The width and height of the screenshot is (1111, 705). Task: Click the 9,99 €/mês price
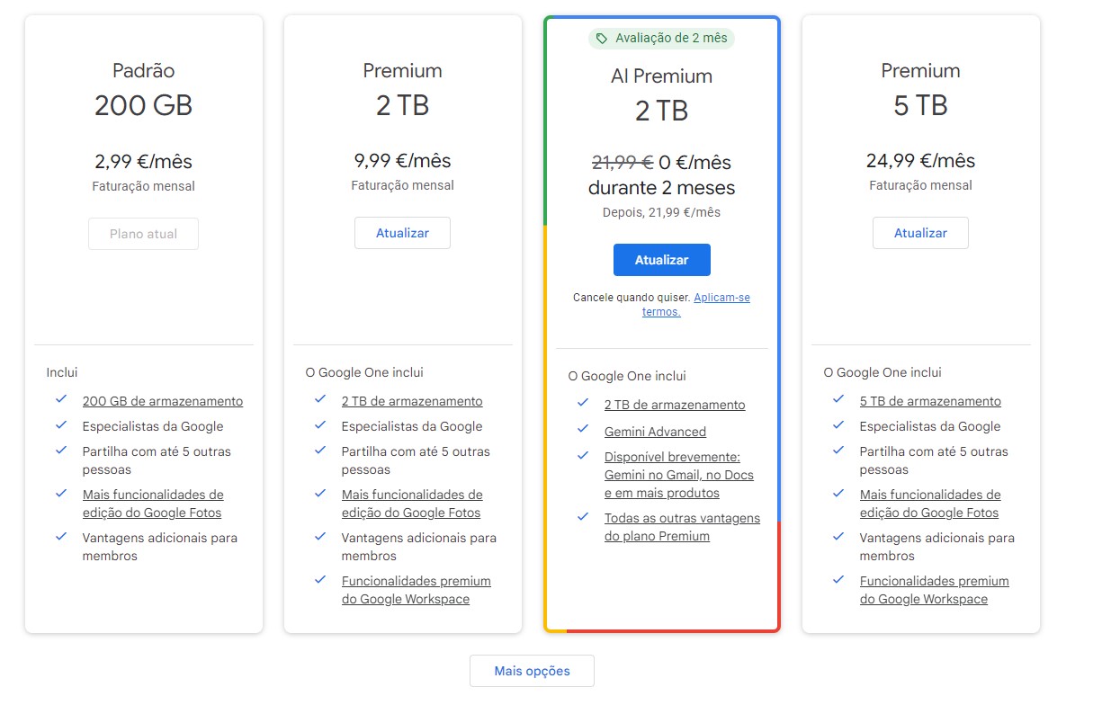click(403, 161)
